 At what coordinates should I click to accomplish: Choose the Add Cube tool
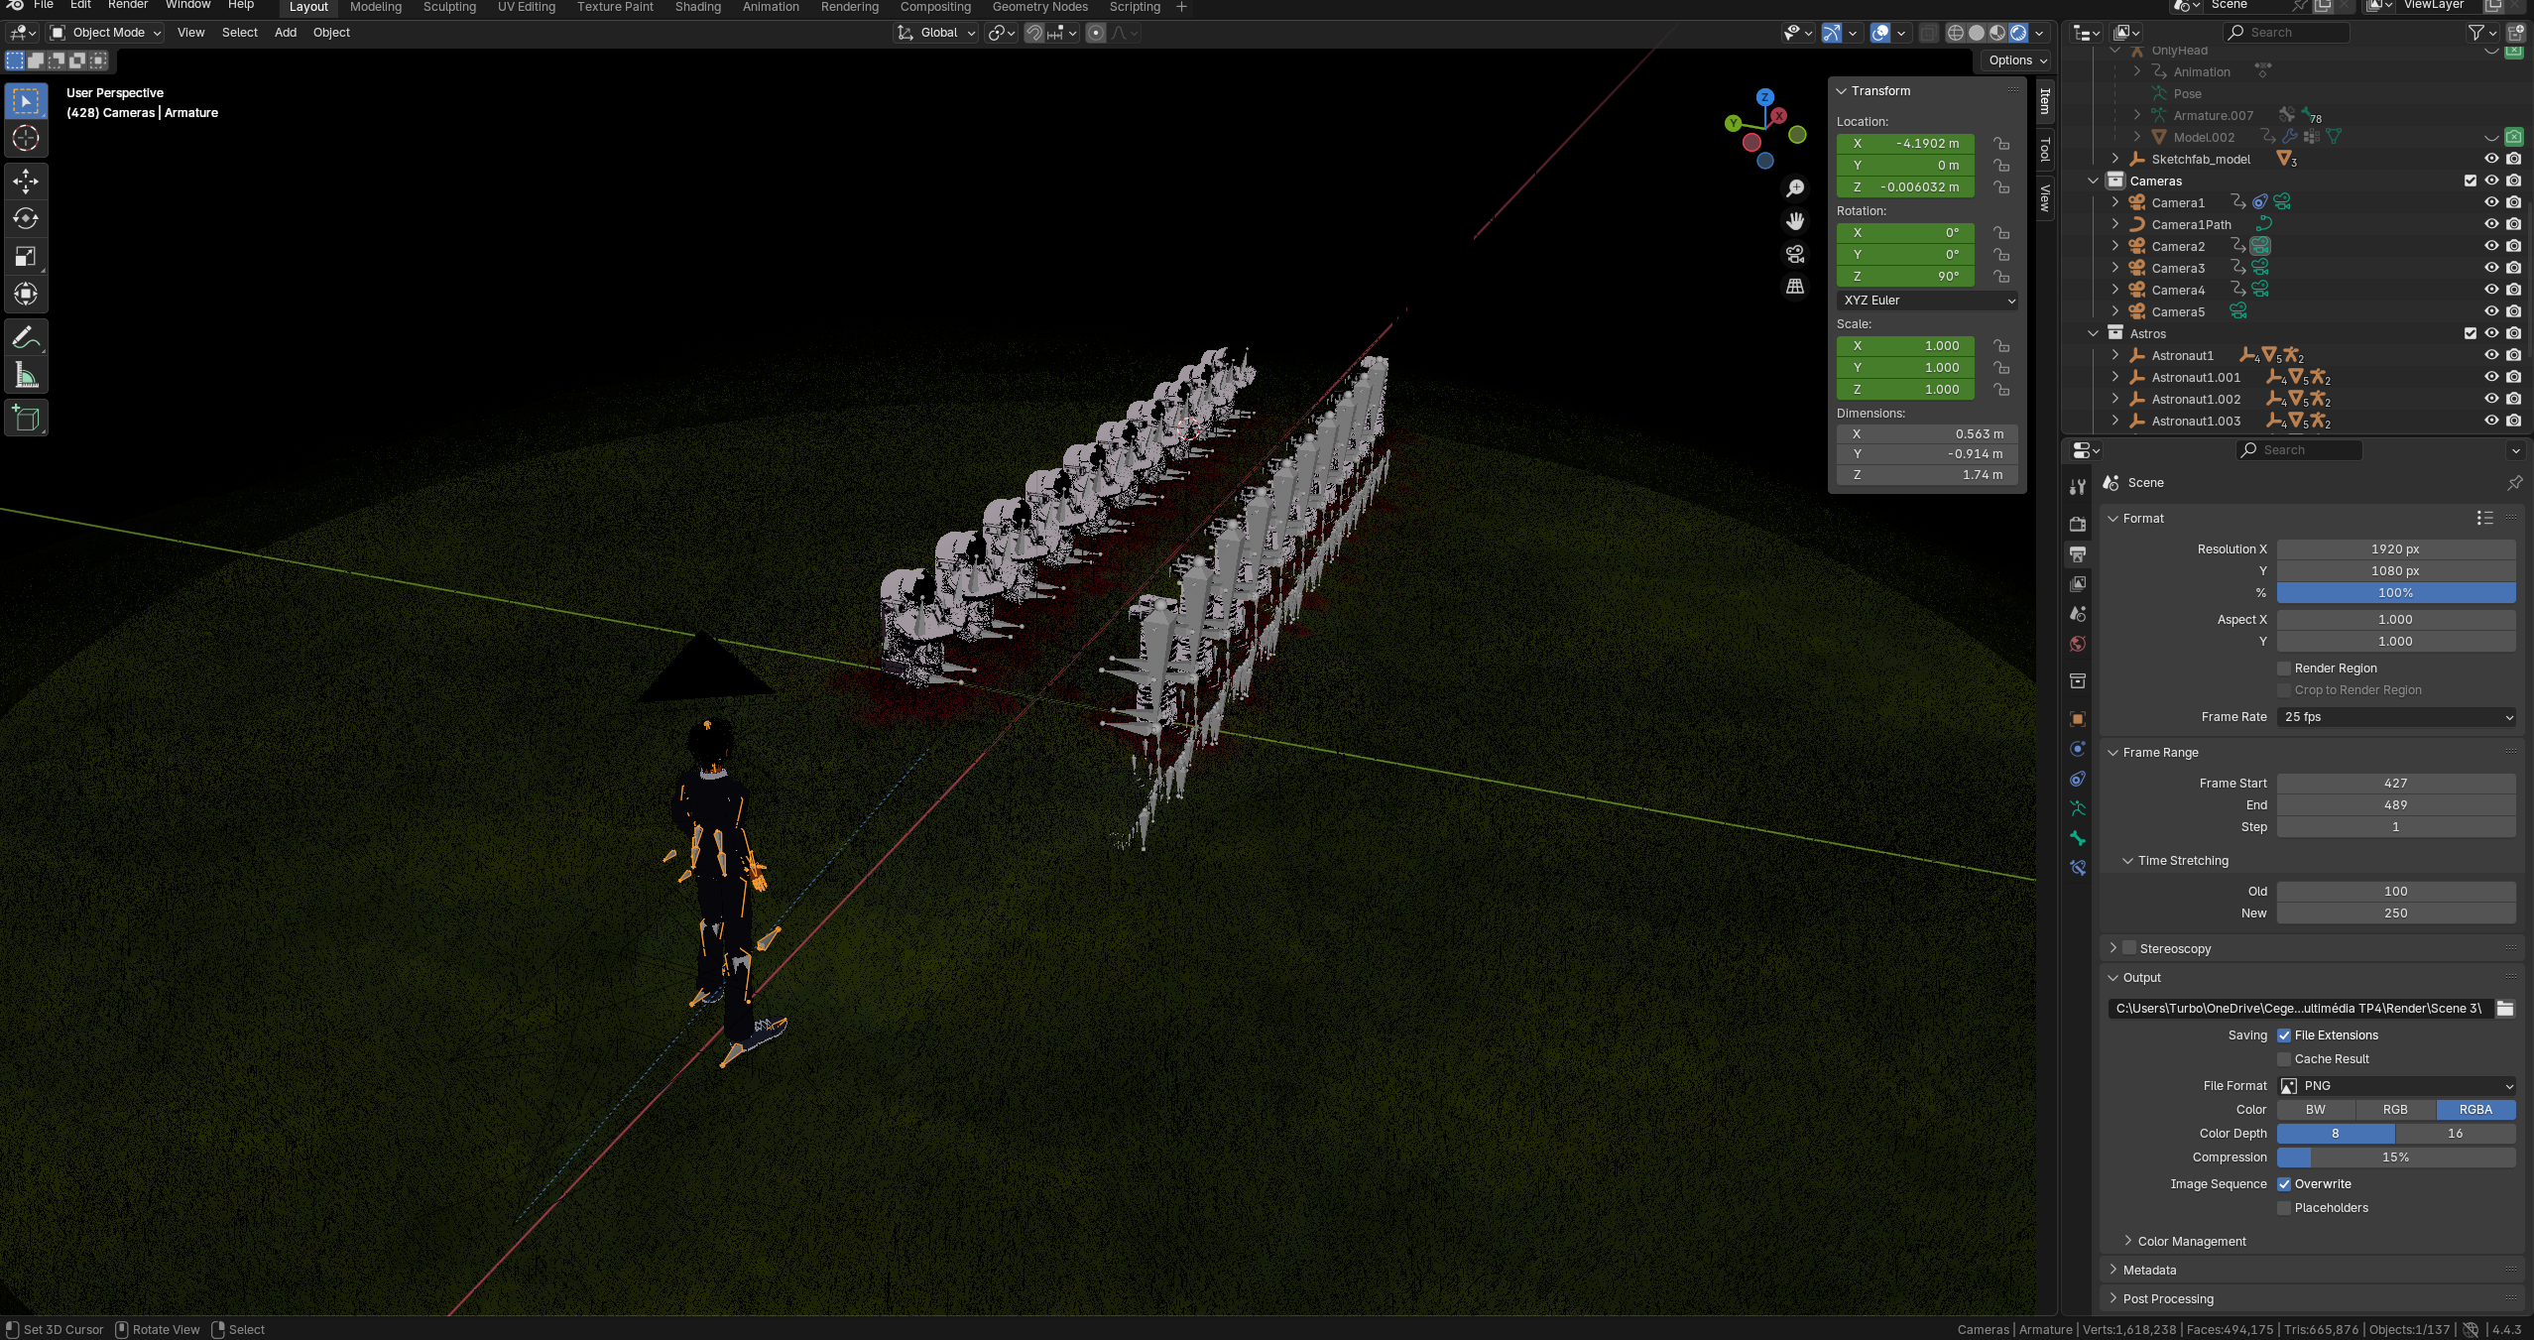(x=26, y=418)
